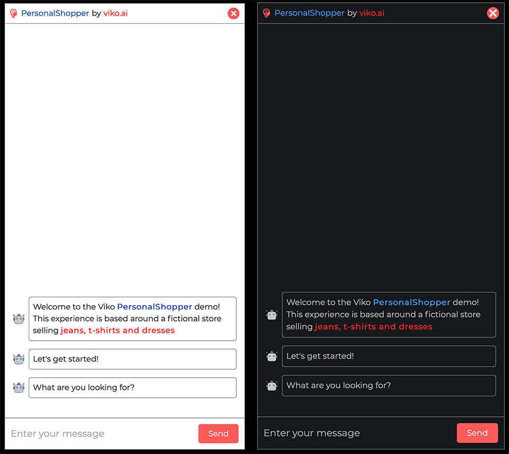
Task: Select "What are you looking for?" light bubble
Action: pos(133,388)
